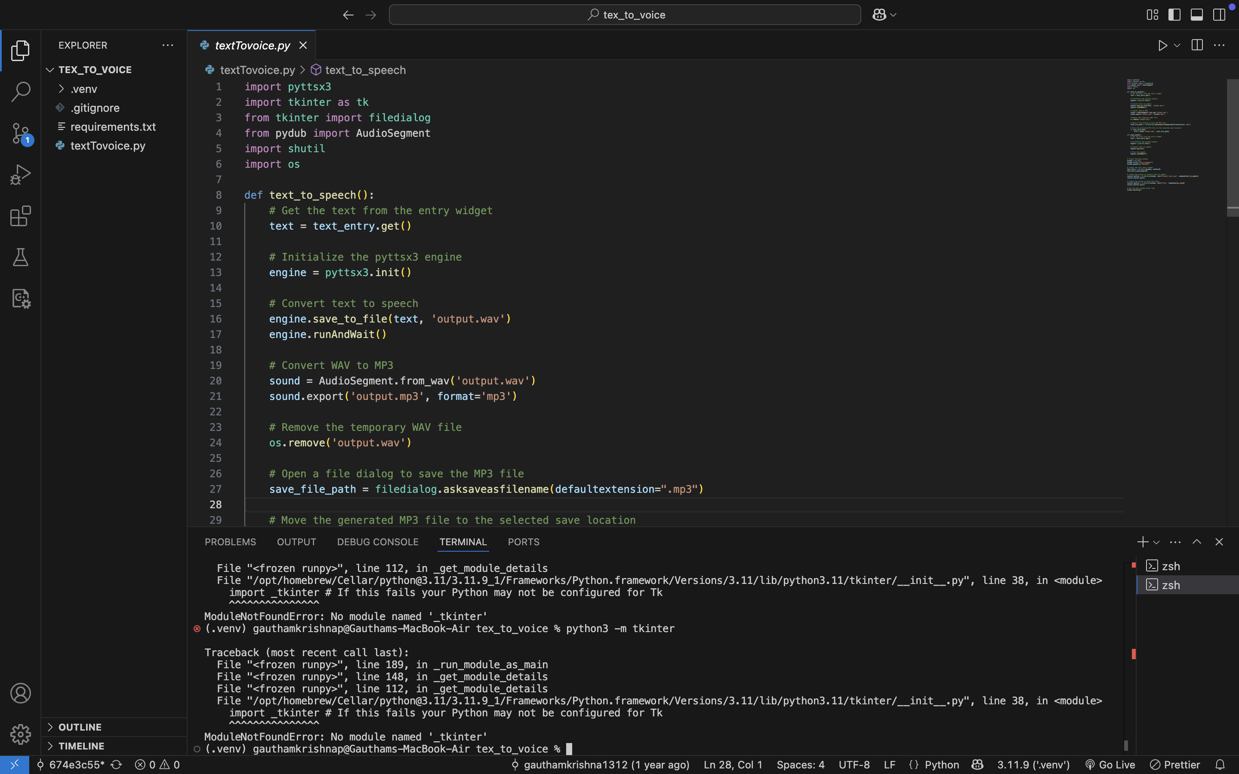This screenshot has width=1239, height=774.
Task: Toggle the secondary sidebar visibility
Action: coord(1218,15)
